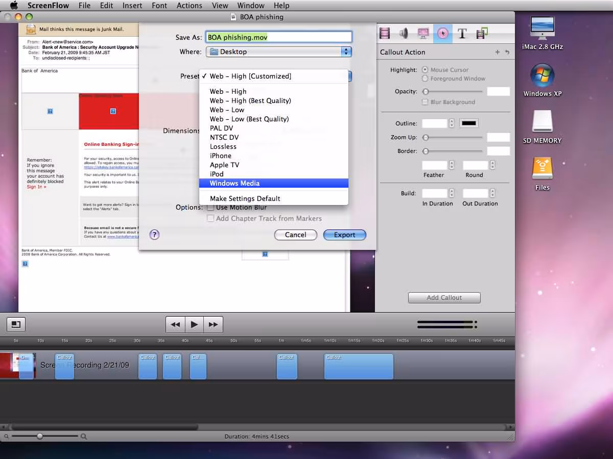
Task: Select the Callout properties cursor icon
Action: coord(442,34)
